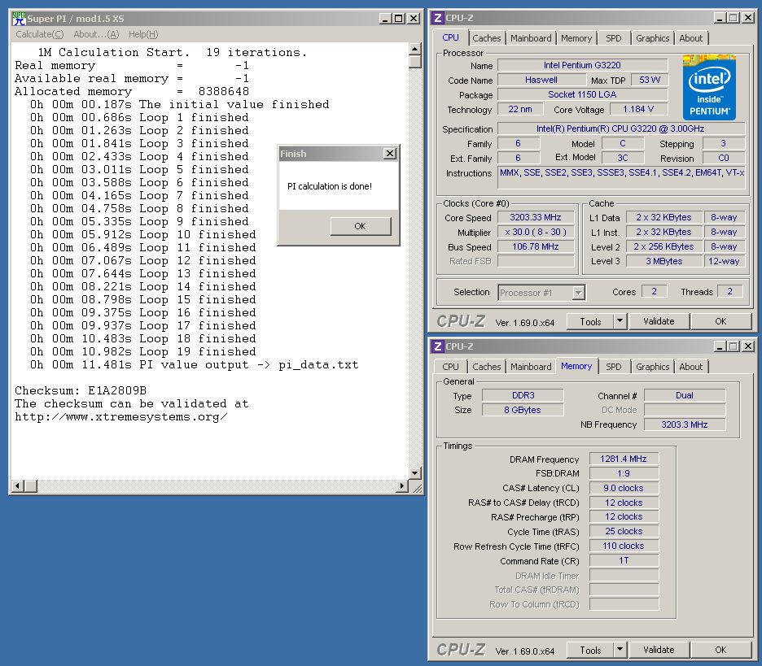
Task: Click the xtremesystems.org URL text
Action: (x=120, y=417)
